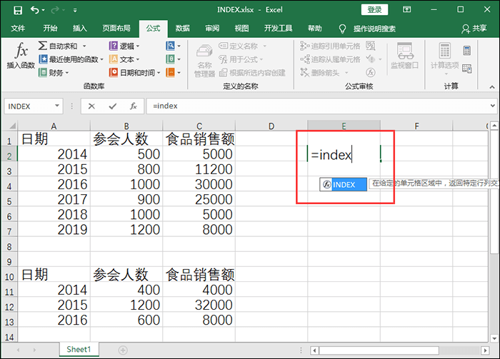Select row header 8
500x359 pixels.
[9, 246]
